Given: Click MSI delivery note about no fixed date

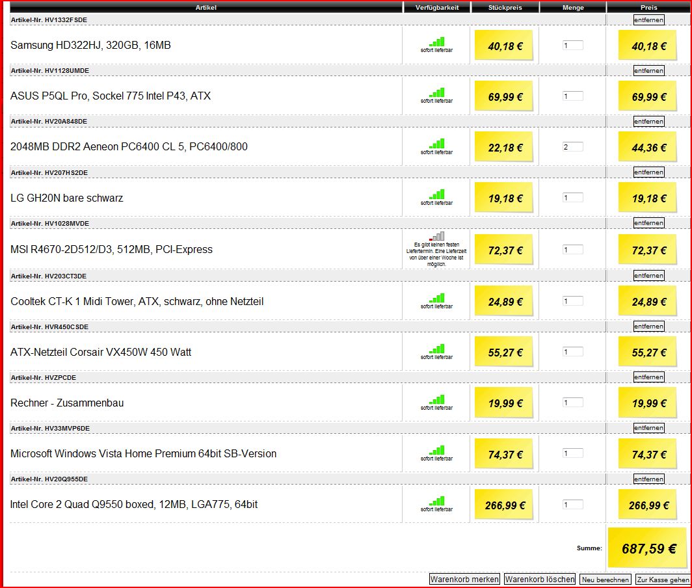Looking at the screenshot, I should [x=436, y=254].
